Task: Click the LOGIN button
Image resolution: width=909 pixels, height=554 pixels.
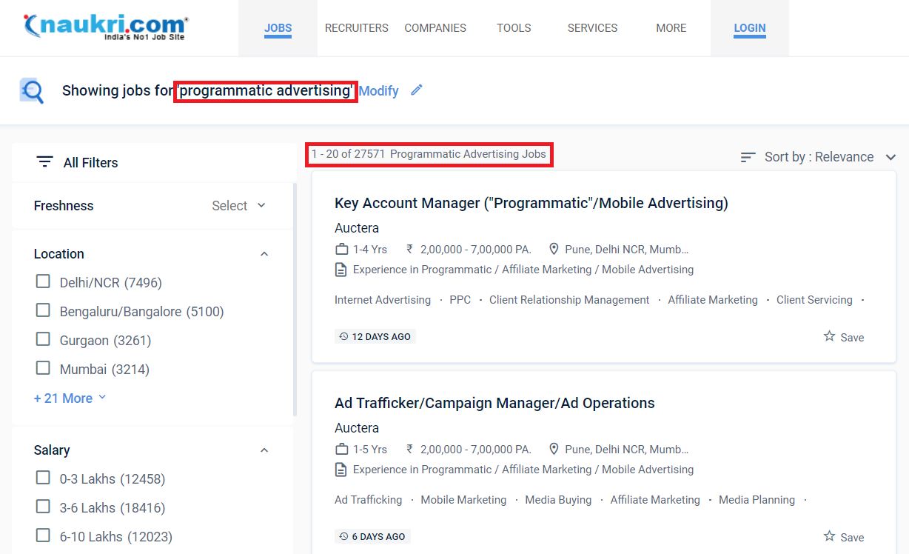Action: pos(750,28)
